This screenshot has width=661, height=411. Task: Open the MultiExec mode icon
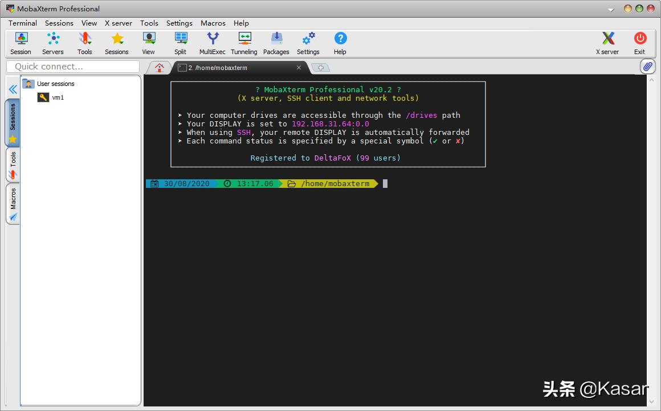212,43
